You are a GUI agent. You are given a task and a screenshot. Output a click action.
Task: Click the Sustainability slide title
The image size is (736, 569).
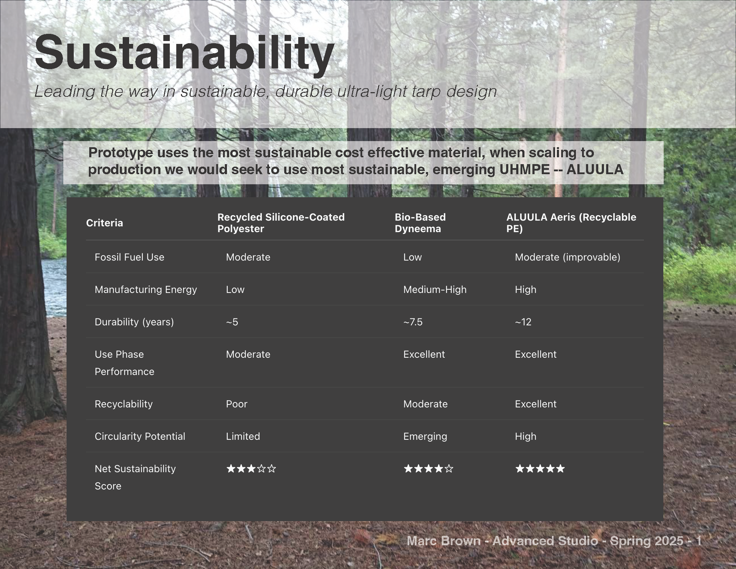click(x=184, y=53)
